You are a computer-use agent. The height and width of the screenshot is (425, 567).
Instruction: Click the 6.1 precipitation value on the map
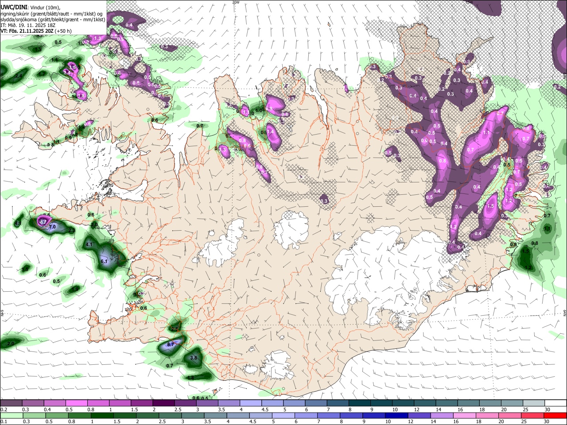click(105, 261)
